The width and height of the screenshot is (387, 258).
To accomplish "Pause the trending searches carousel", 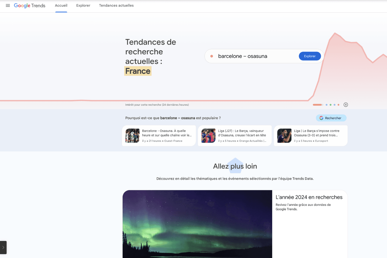I will pyautogui.click(x=346, y=105).
